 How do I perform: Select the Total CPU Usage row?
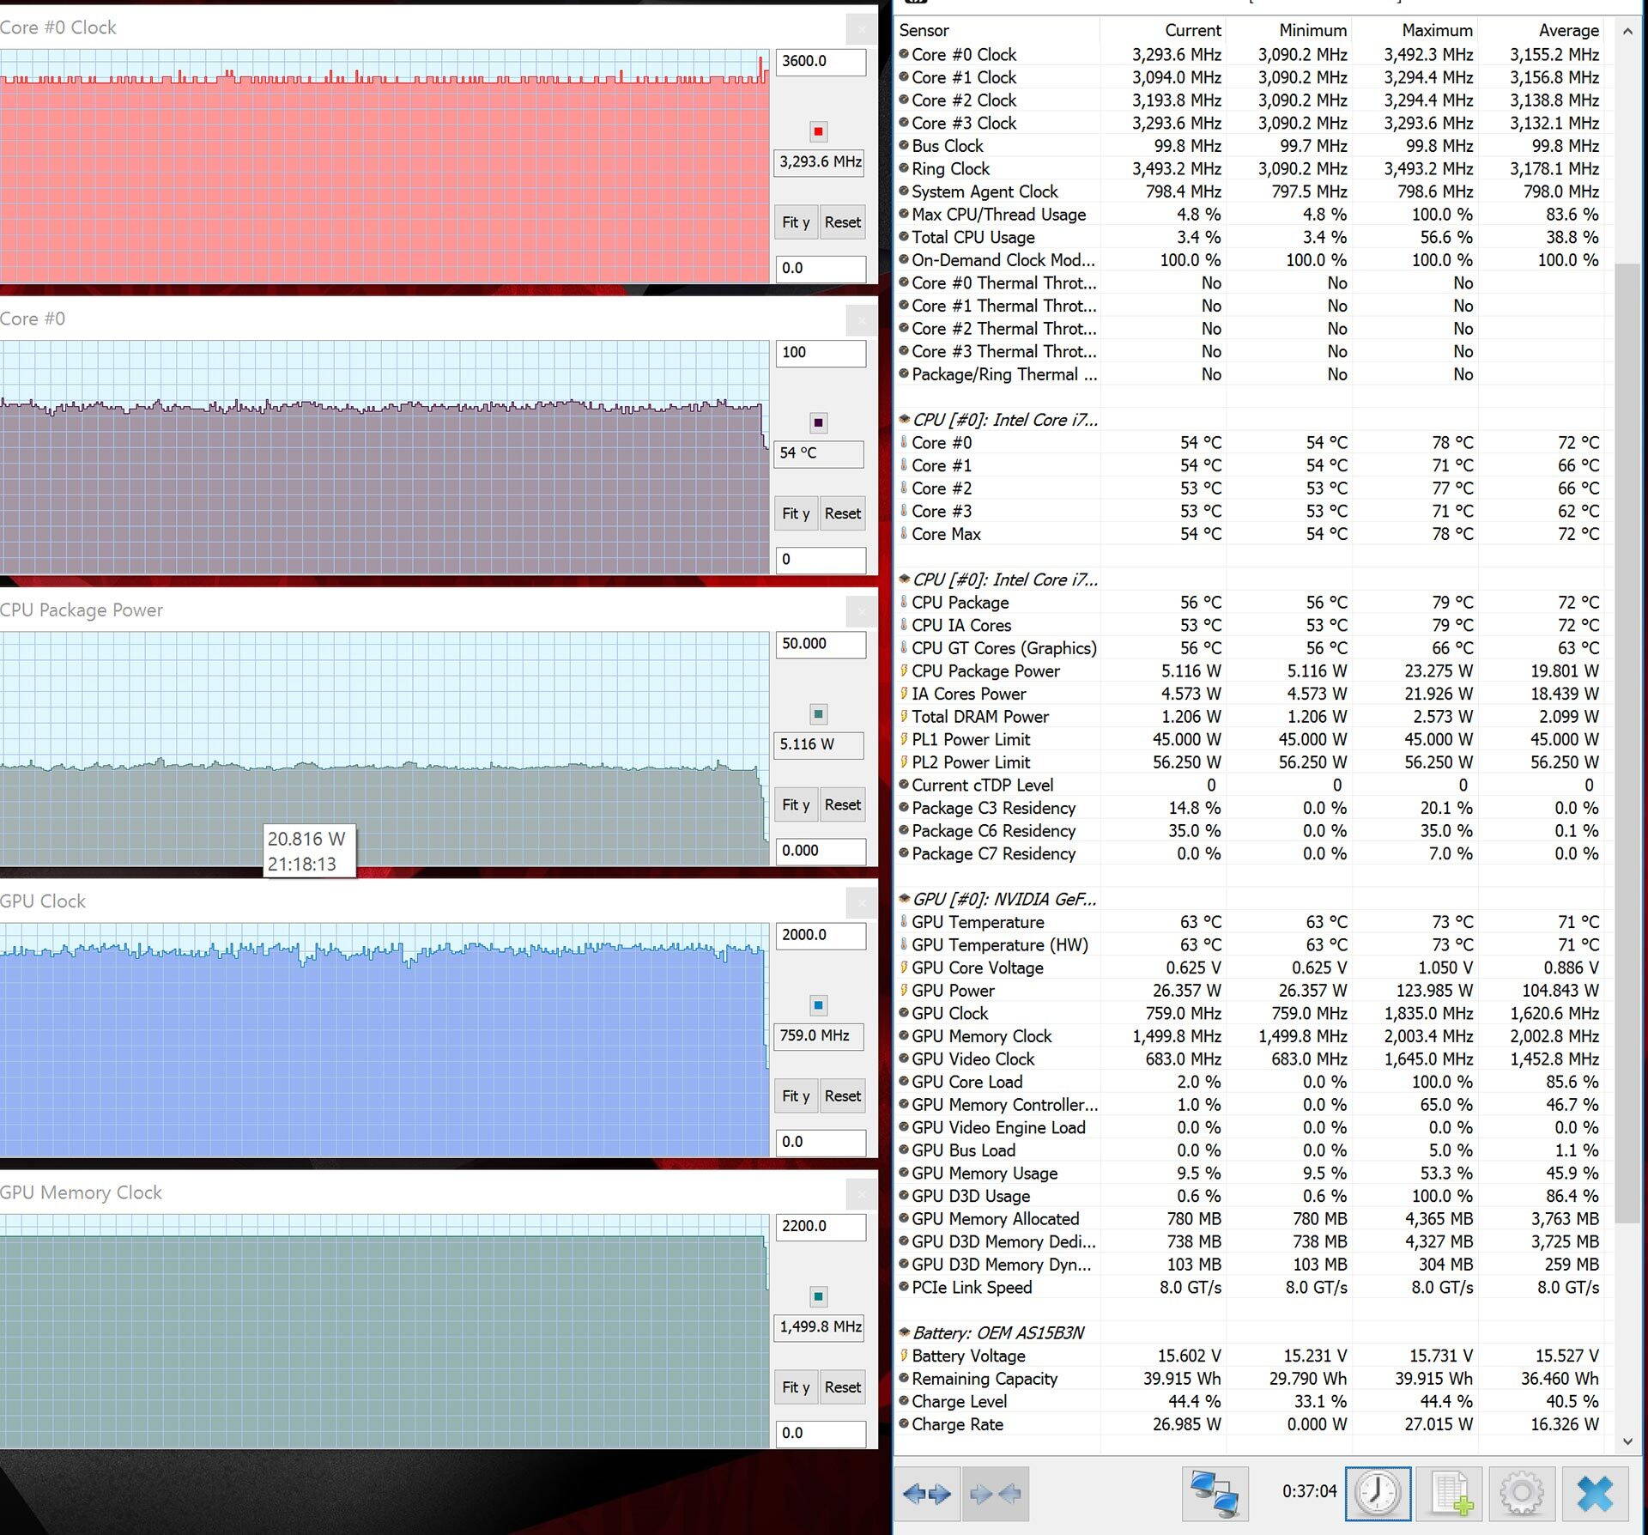click(1250, 237)
